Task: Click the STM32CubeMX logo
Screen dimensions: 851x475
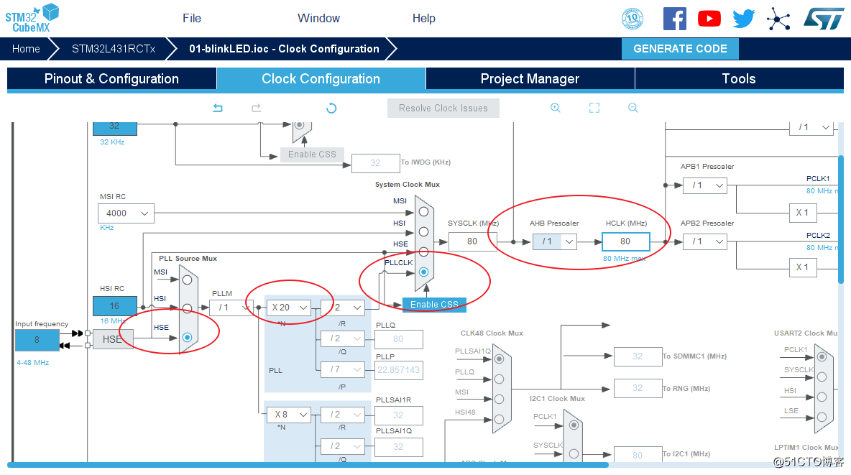Action: click(32, 19)
